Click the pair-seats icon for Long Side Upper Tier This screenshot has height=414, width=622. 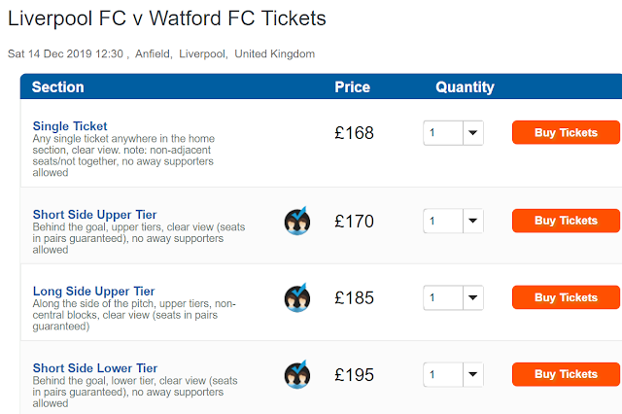pyautogui.click(x=297, y=298)
